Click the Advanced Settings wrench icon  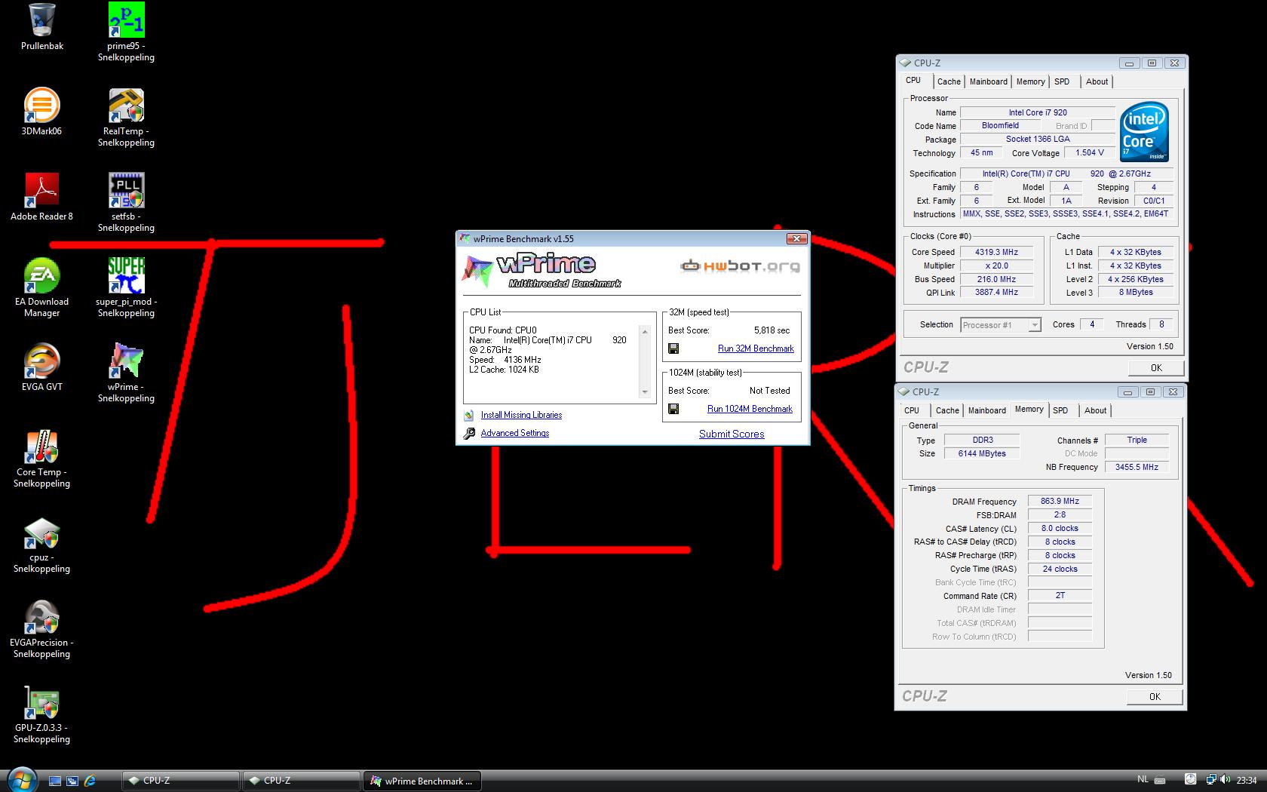[x=469, y=433]
